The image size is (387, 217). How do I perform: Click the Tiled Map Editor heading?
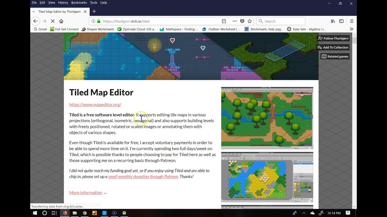coord(101,93)
